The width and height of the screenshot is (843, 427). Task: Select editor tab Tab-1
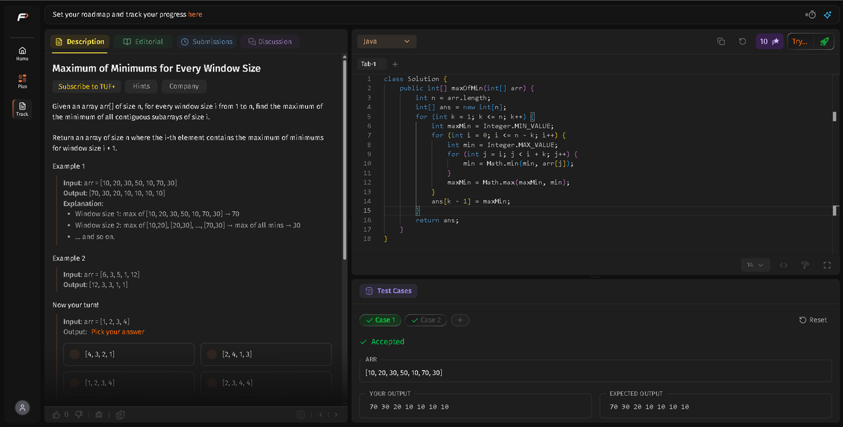tap(369, 64)
